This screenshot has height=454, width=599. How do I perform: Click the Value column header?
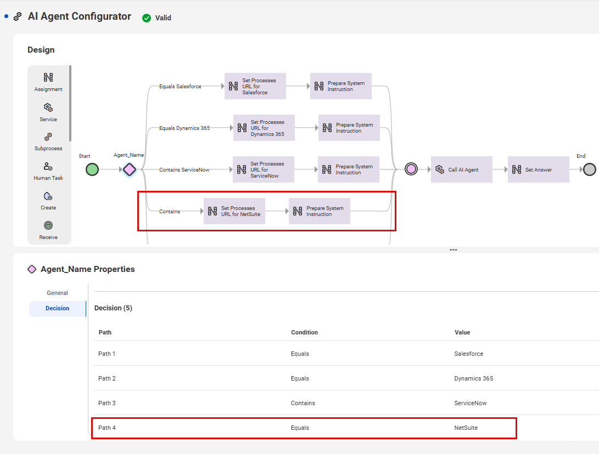pos(462,332)
